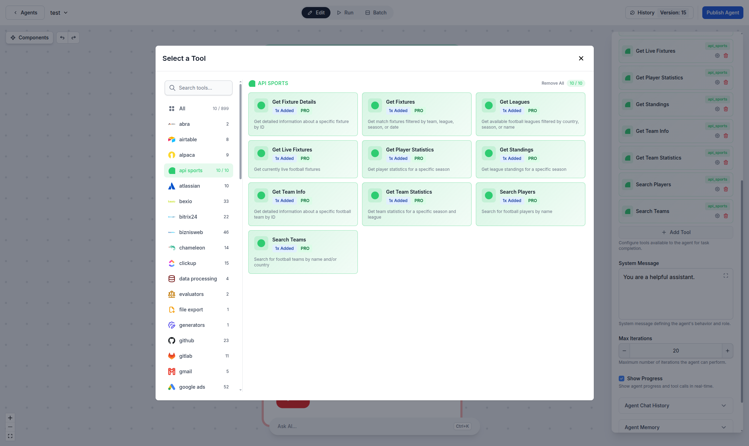The width and height of the screenshot is (749, 446).
Task: Disable the Show Progress checkbox
Action: tap(622, 378)
